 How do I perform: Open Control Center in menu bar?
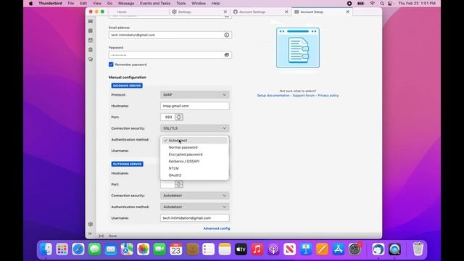pyautogui.click(x=390, y=3)
